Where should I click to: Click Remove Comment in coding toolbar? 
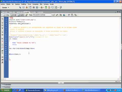(3, 48)
